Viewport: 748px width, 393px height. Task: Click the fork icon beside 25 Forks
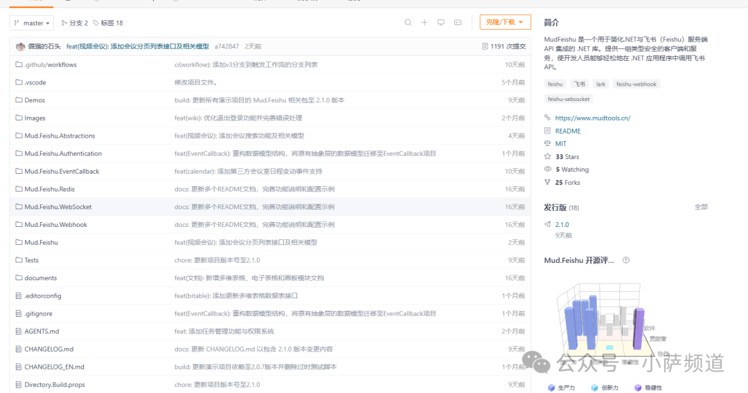[x=547, y=182]
